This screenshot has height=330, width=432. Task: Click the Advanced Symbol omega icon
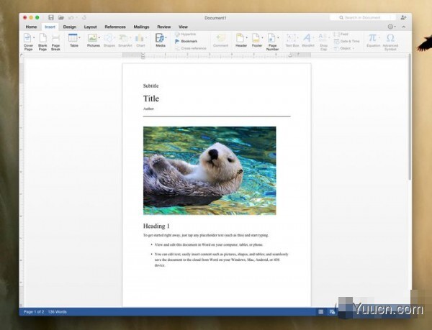tap(390, 37)
